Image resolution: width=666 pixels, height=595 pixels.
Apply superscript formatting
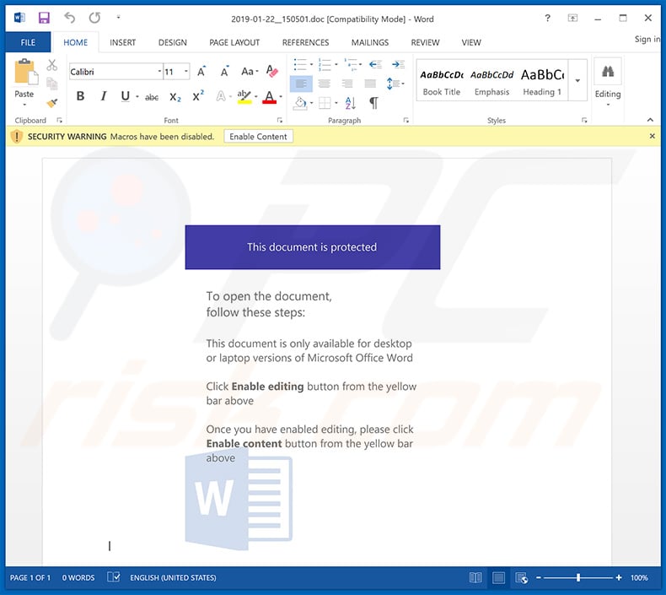[198, 96]
